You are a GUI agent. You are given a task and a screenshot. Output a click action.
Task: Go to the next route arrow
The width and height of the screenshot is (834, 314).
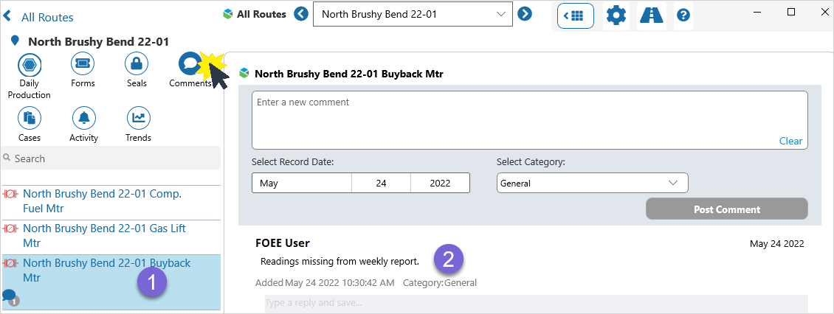click(x=525, y=14)
